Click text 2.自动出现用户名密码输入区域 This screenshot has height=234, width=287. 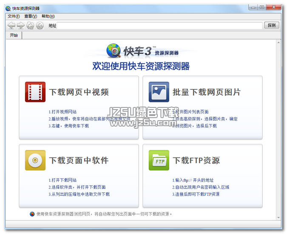click(201, 187)
